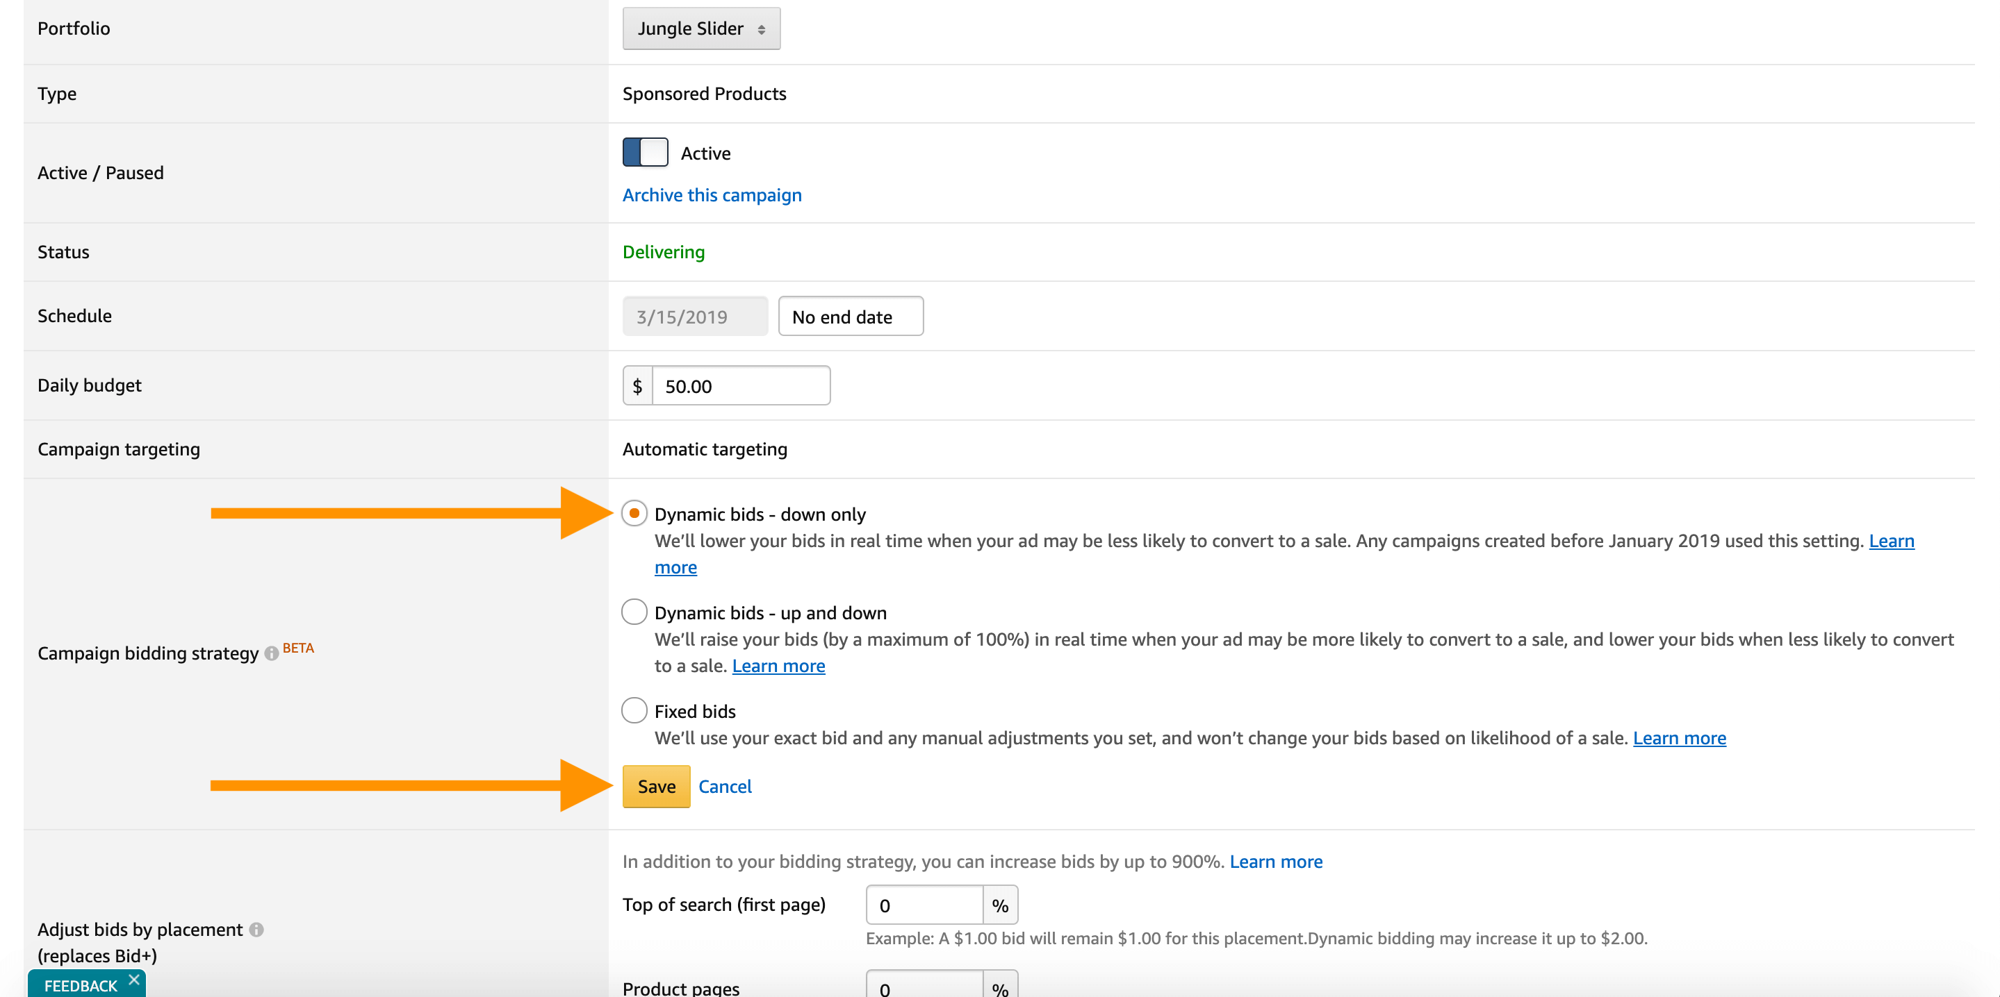Edit the Daily budget amount field
2000x997 pixels.
click(x=740, y=385)
